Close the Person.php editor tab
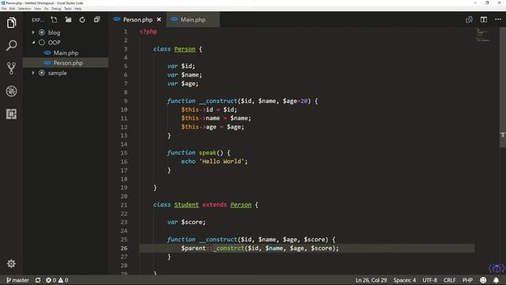 [x=159, y=20]
